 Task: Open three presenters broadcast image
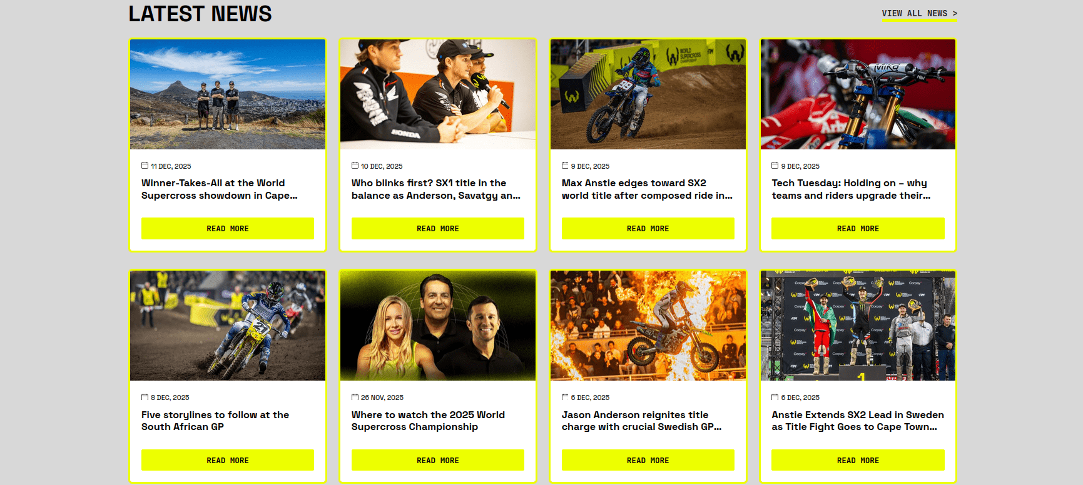(x=438, y=326)
